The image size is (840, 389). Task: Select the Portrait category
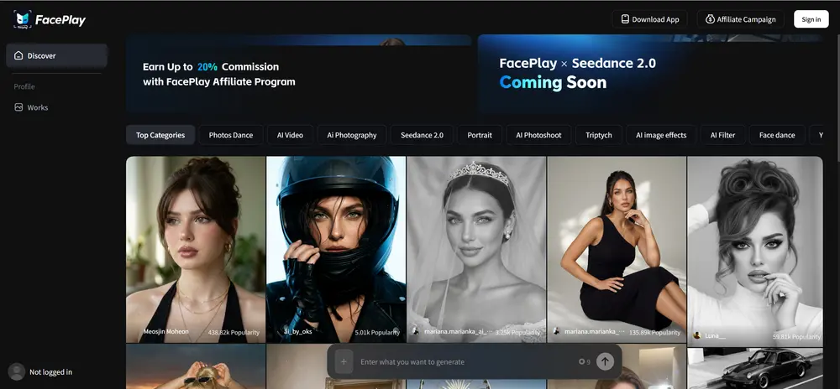tap(480, 135)
